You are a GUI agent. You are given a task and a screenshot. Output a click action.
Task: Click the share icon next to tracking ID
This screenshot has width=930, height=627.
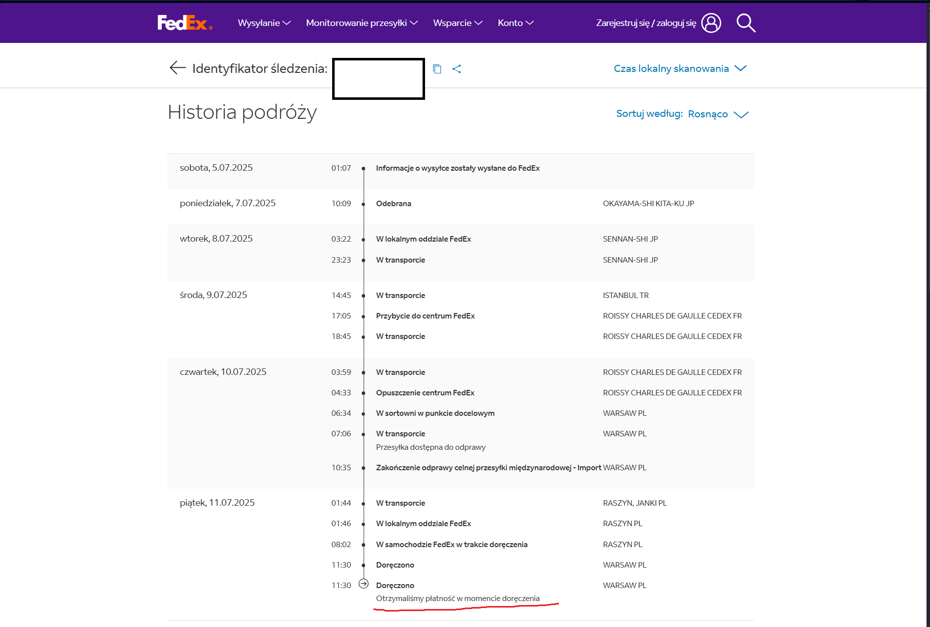(457, 69)
